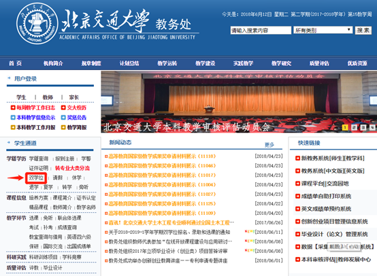Click 更多 in the news section

[269, 145]
